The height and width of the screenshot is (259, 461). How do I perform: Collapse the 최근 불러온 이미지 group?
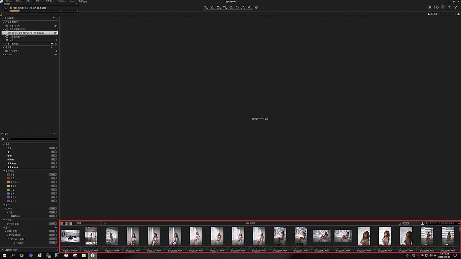(3, 29)
